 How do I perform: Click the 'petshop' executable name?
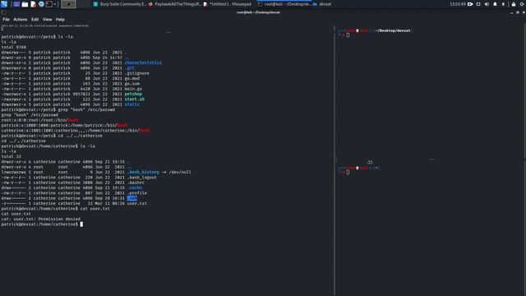(133, 94)
